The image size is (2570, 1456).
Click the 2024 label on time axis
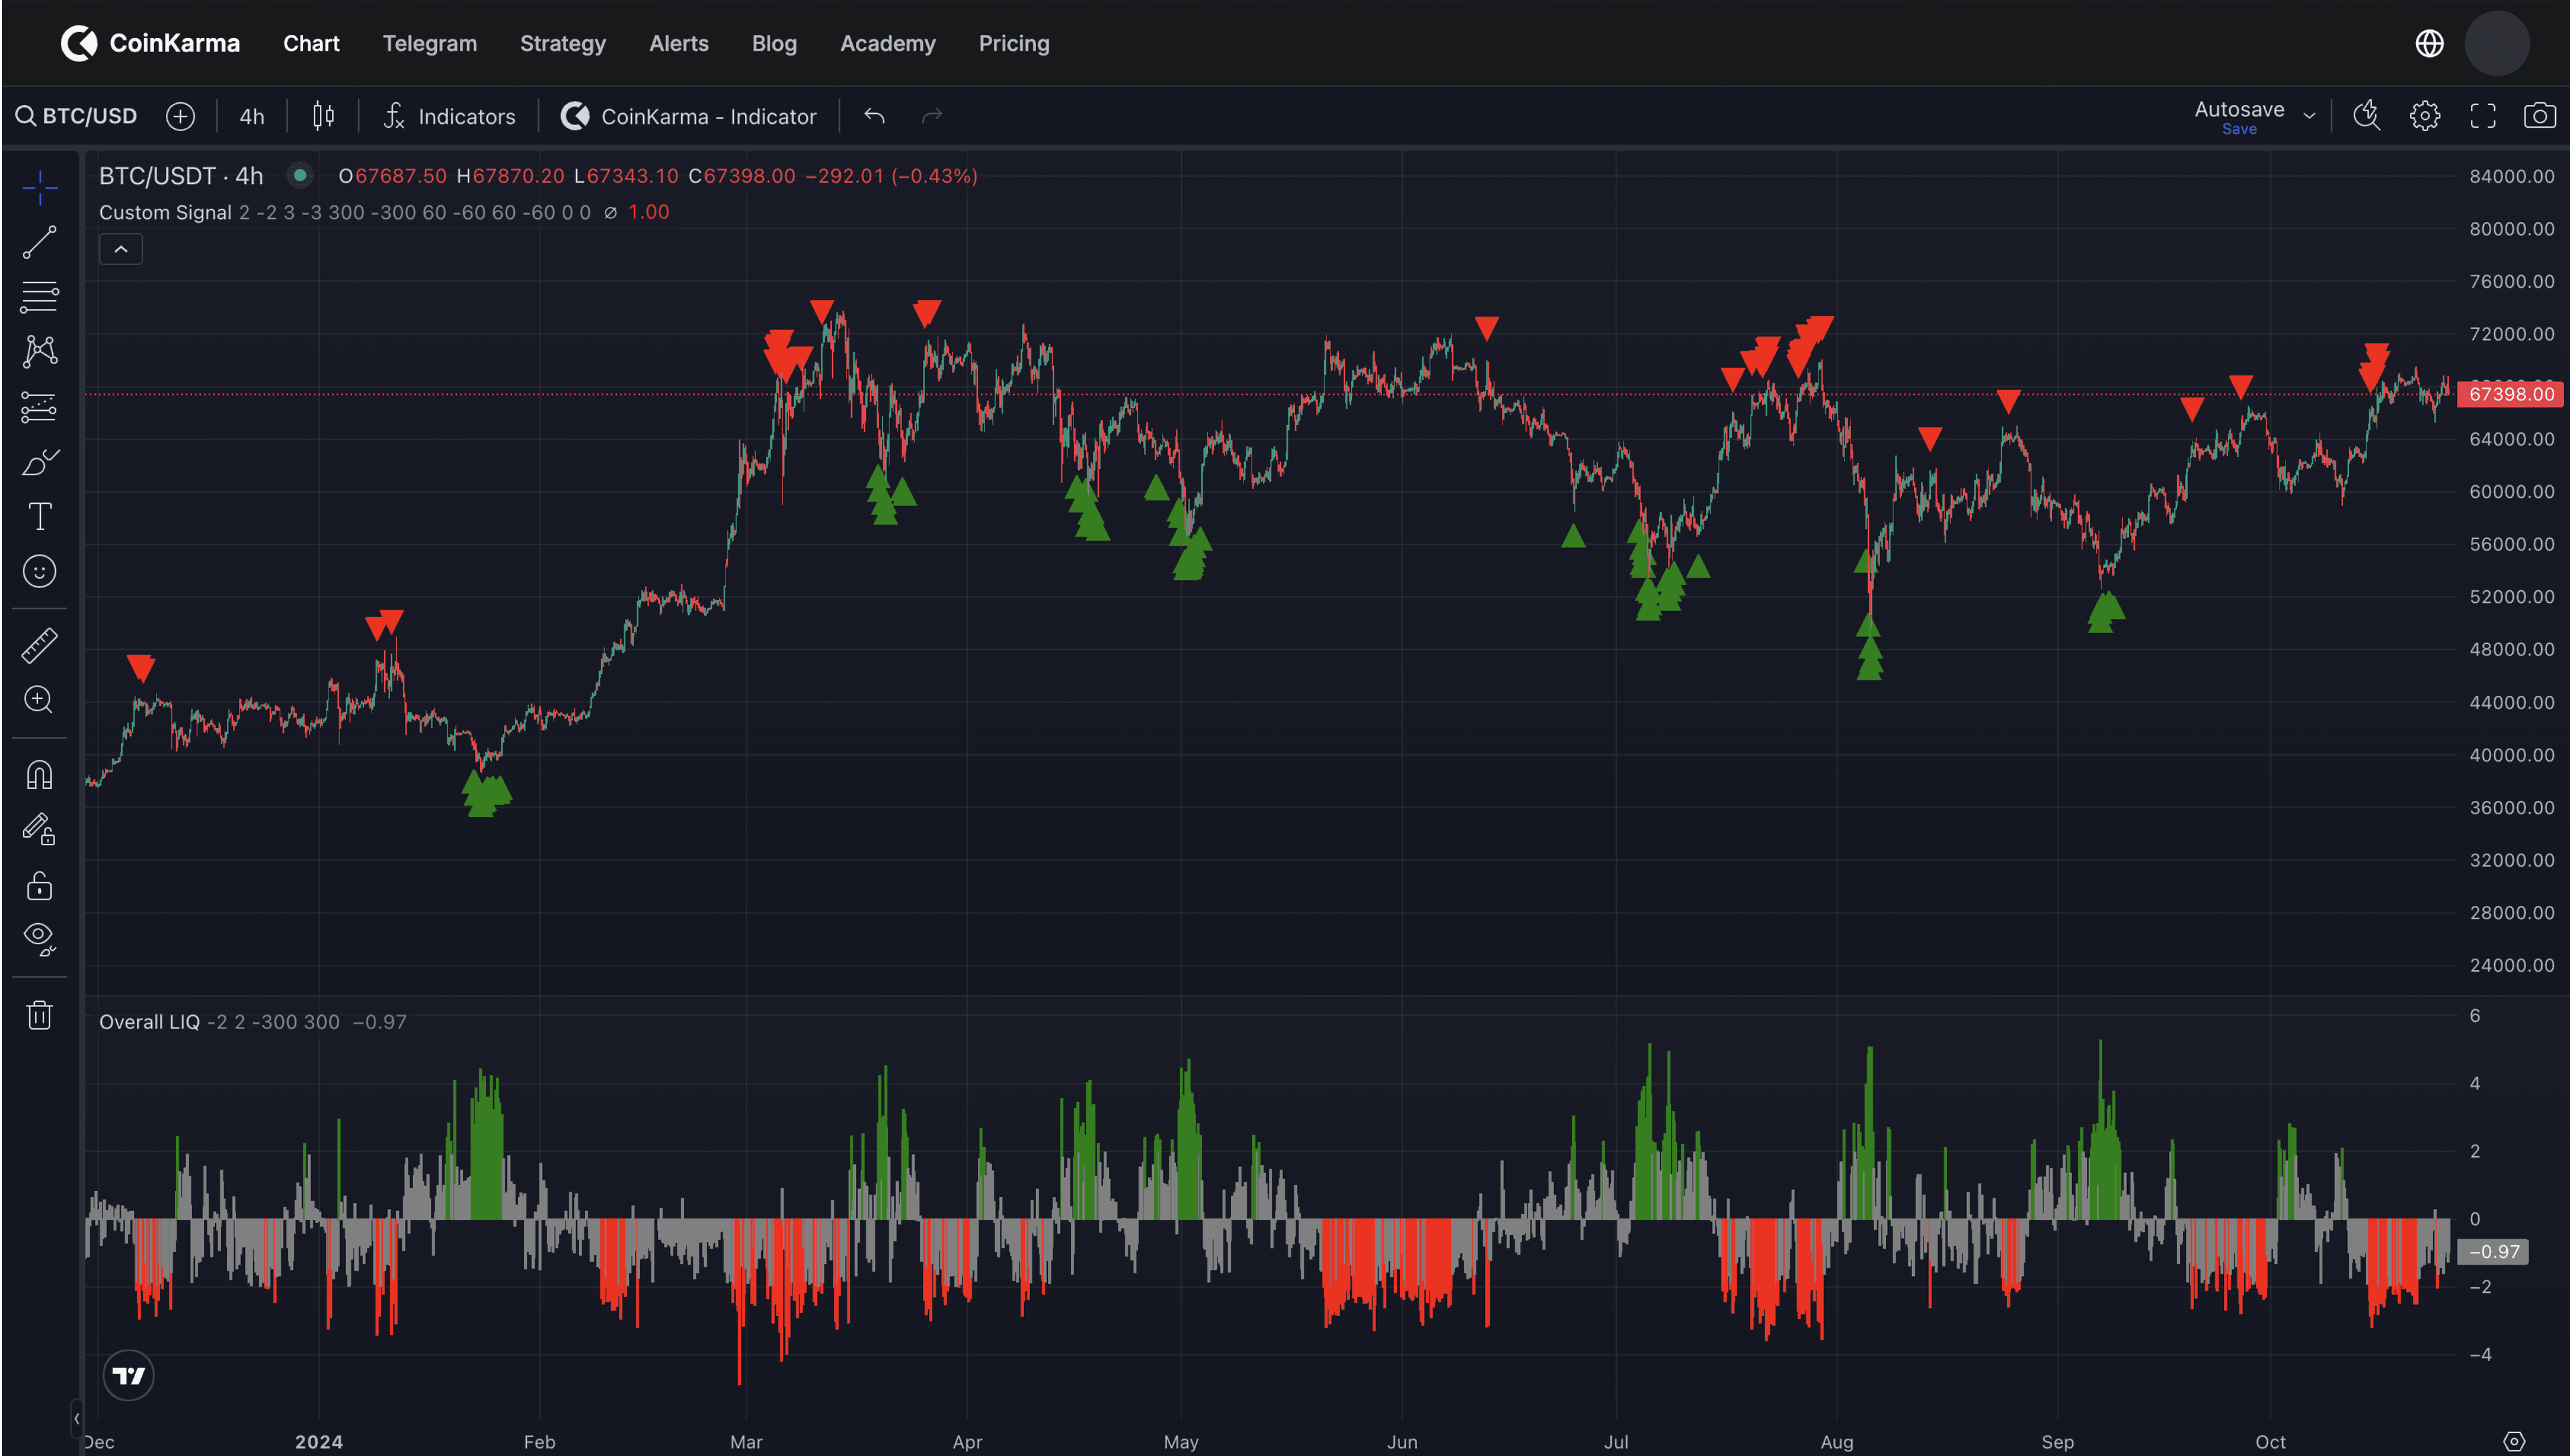pyautogui.click(x=318, y=1441)
